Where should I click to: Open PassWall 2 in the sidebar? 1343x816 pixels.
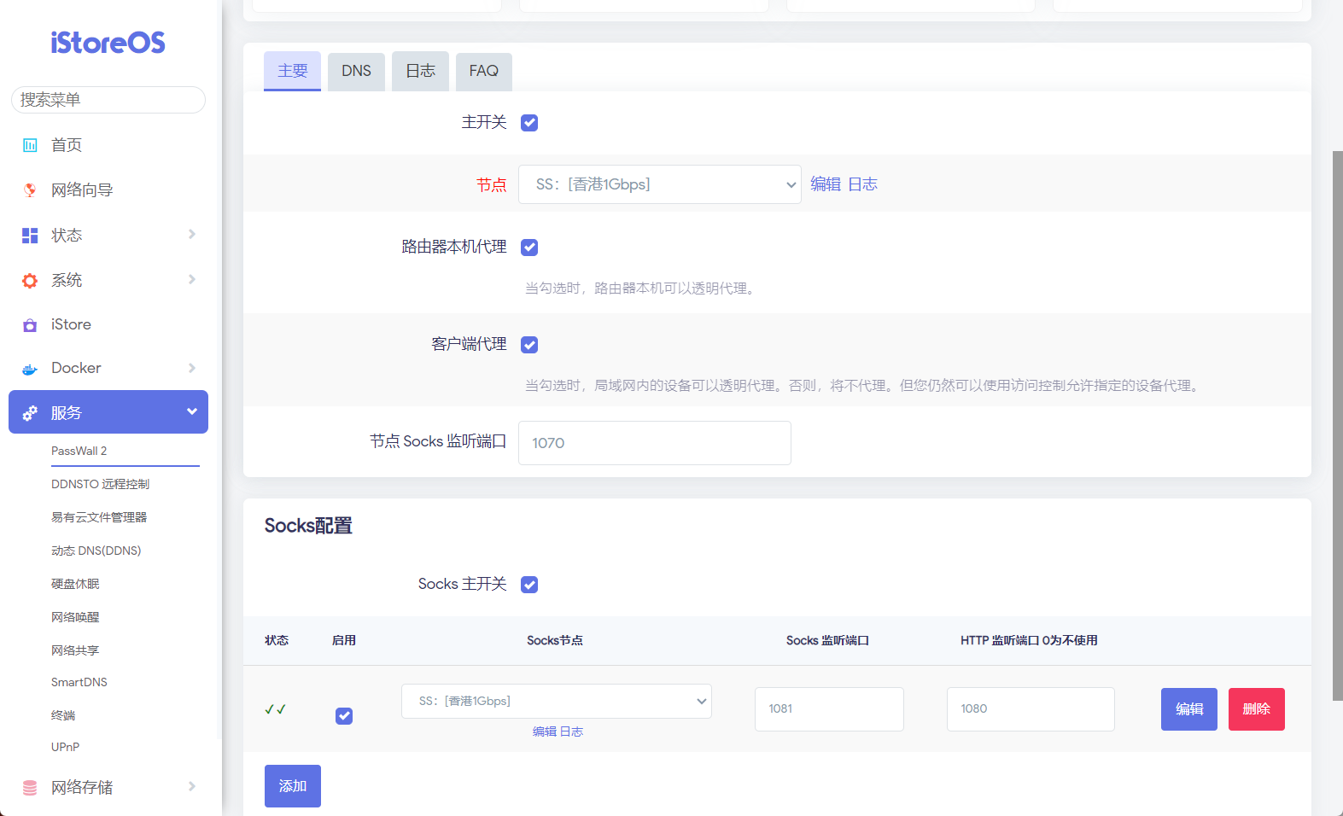click(79, 451)
